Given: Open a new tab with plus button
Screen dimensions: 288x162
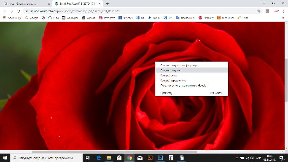Looking at the screenshot, I should (107, 4).
